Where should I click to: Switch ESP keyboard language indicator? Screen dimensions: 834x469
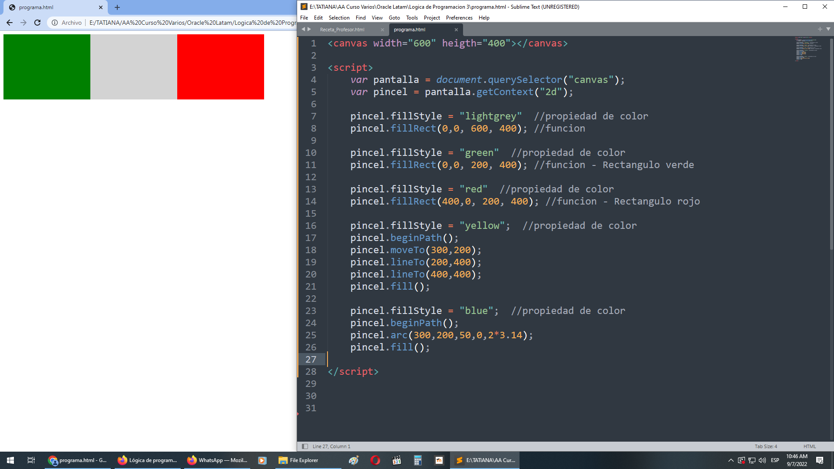775,460
